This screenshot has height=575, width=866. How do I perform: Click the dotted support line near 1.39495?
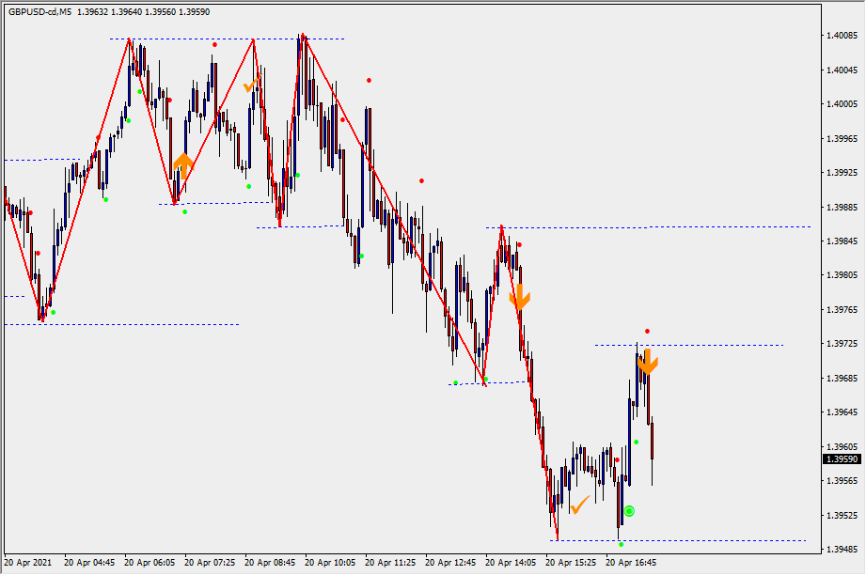pos(715,540)
